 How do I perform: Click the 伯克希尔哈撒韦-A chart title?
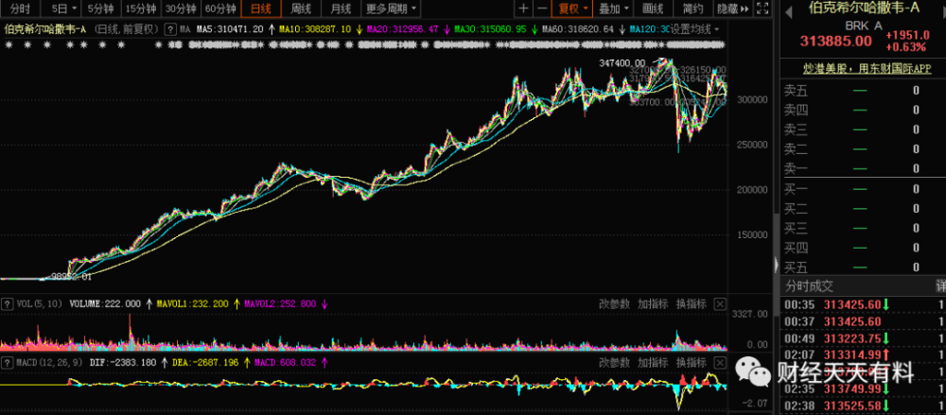(45, 29)
